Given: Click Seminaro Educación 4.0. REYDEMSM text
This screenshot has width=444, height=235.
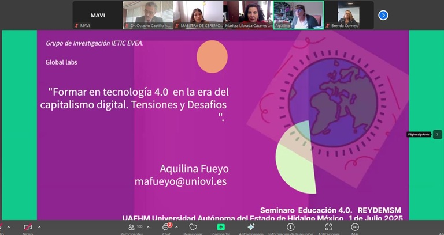Looking at the screenshot, I should coord(331,210).
